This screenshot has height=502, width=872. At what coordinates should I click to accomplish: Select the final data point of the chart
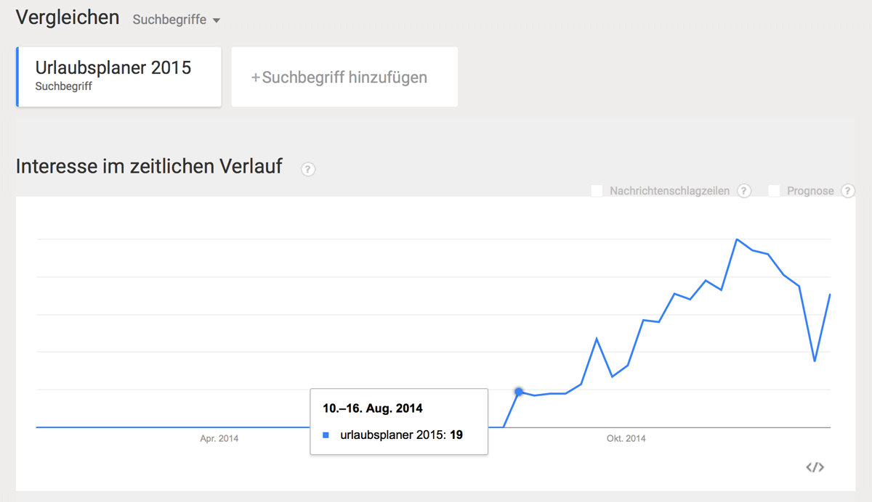click(830, 294)
